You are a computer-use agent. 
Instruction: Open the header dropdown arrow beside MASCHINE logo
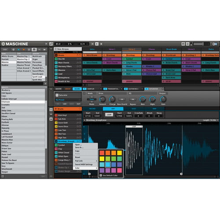(x=46, y=44)
